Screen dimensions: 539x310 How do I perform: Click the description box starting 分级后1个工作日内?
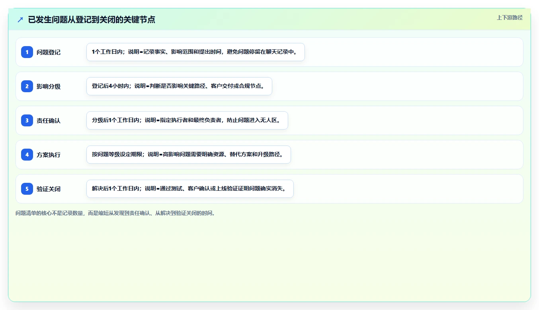[x=187, y=120]
